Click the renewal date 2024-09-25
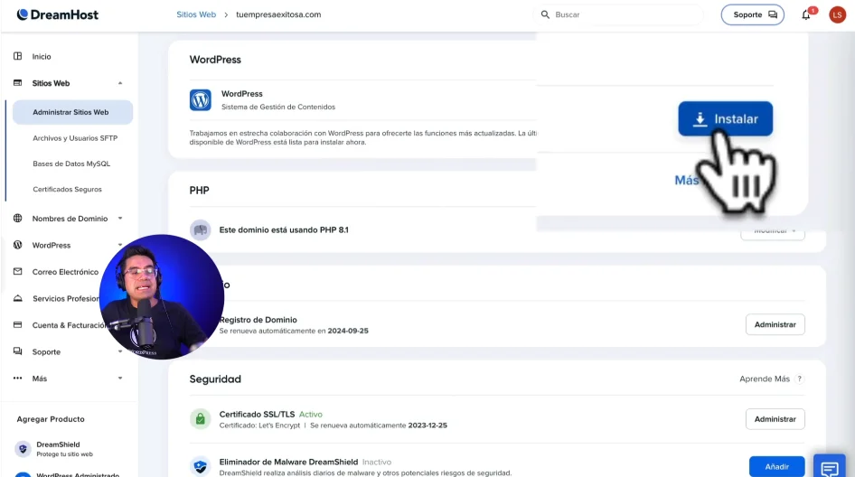855x477 pixels. 348,331
